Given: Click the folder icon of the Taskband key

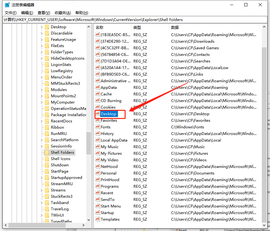Looking at the screenshot, I should (47, 203).
